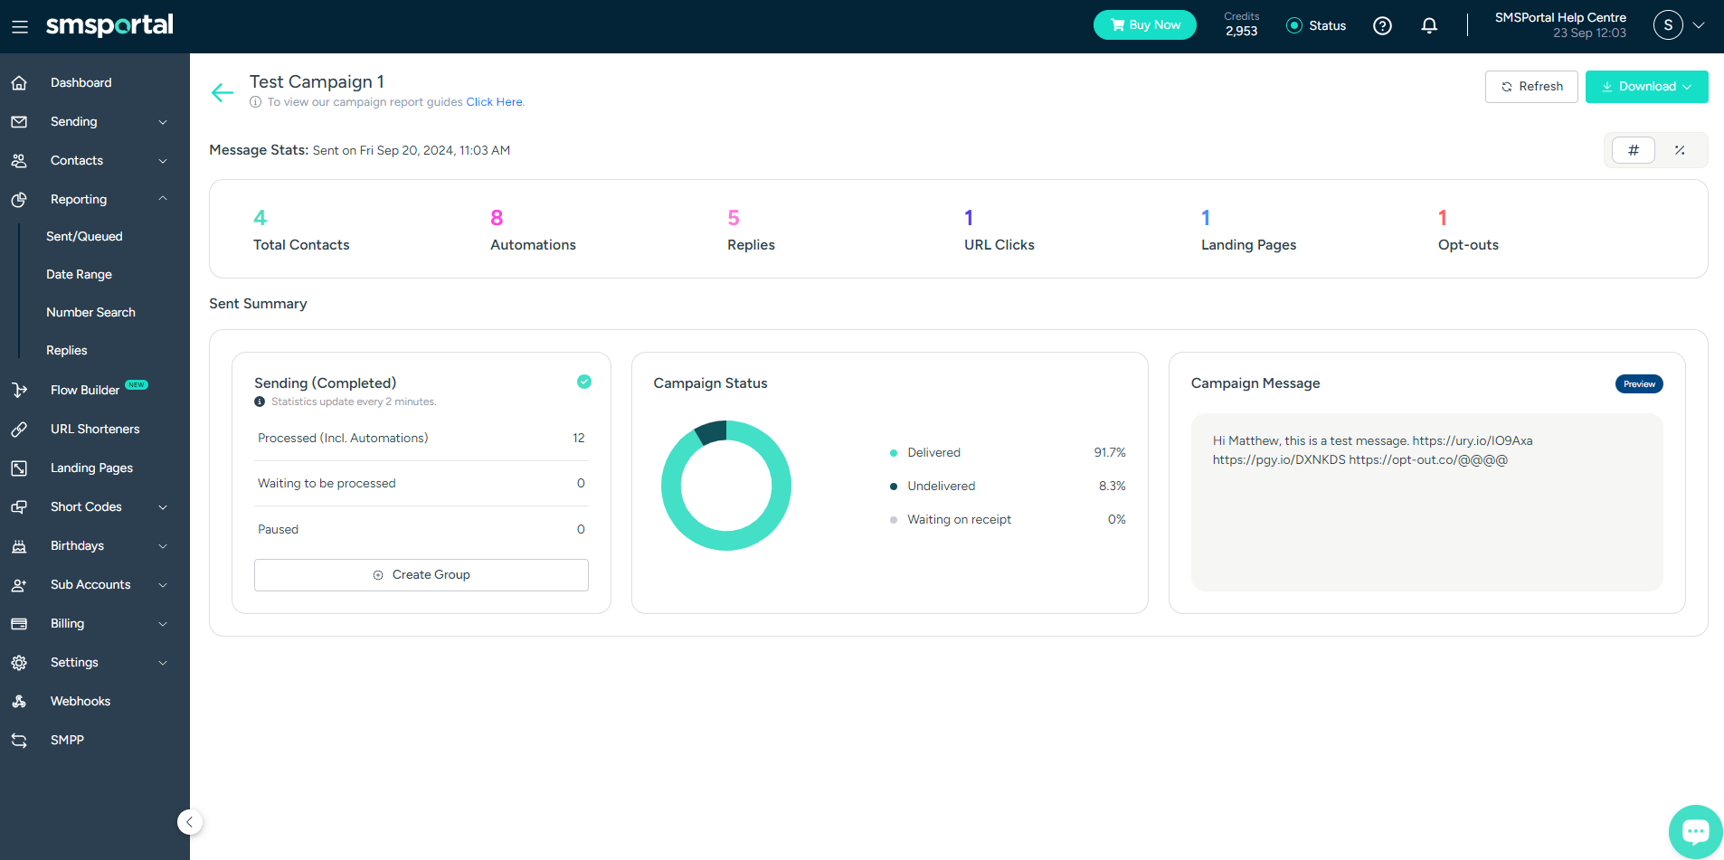The height and width of the screenshot is (860, 1724).
Task: Switch stats to percentage view
Action: pos(1680,150)
